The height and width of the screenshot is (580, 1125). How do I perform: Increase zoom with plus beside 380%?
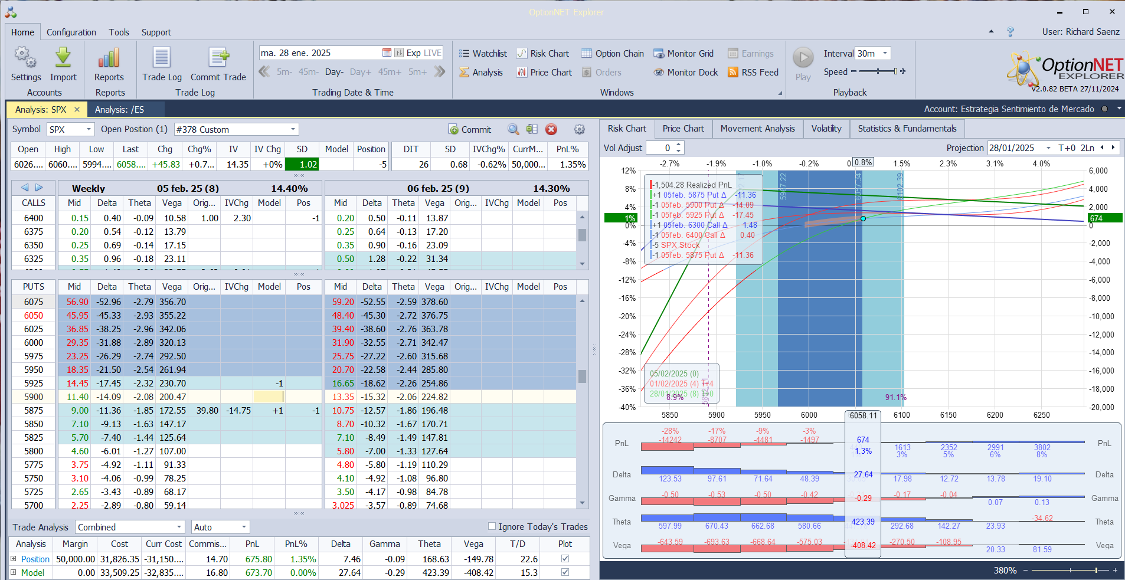(x=1115, y=570)
